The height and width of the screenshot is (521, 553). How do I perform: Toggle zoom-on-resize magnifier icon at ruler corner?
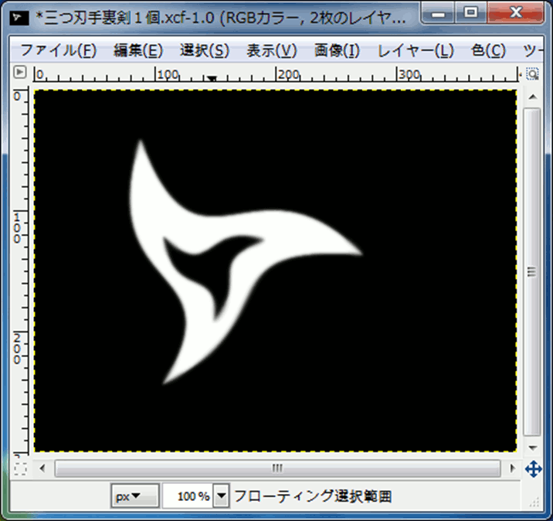click(532, 73)
